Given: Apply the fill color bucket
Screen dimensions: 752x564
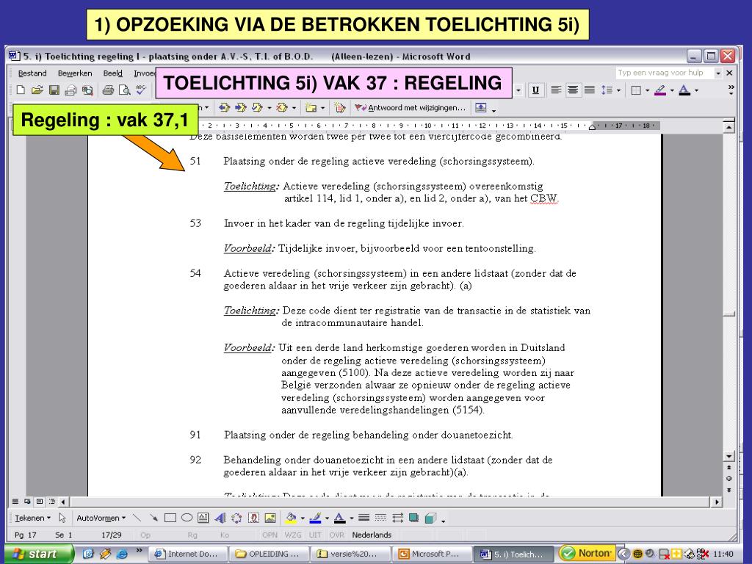Looking at the screenshot, I should (x=291, y=518).
